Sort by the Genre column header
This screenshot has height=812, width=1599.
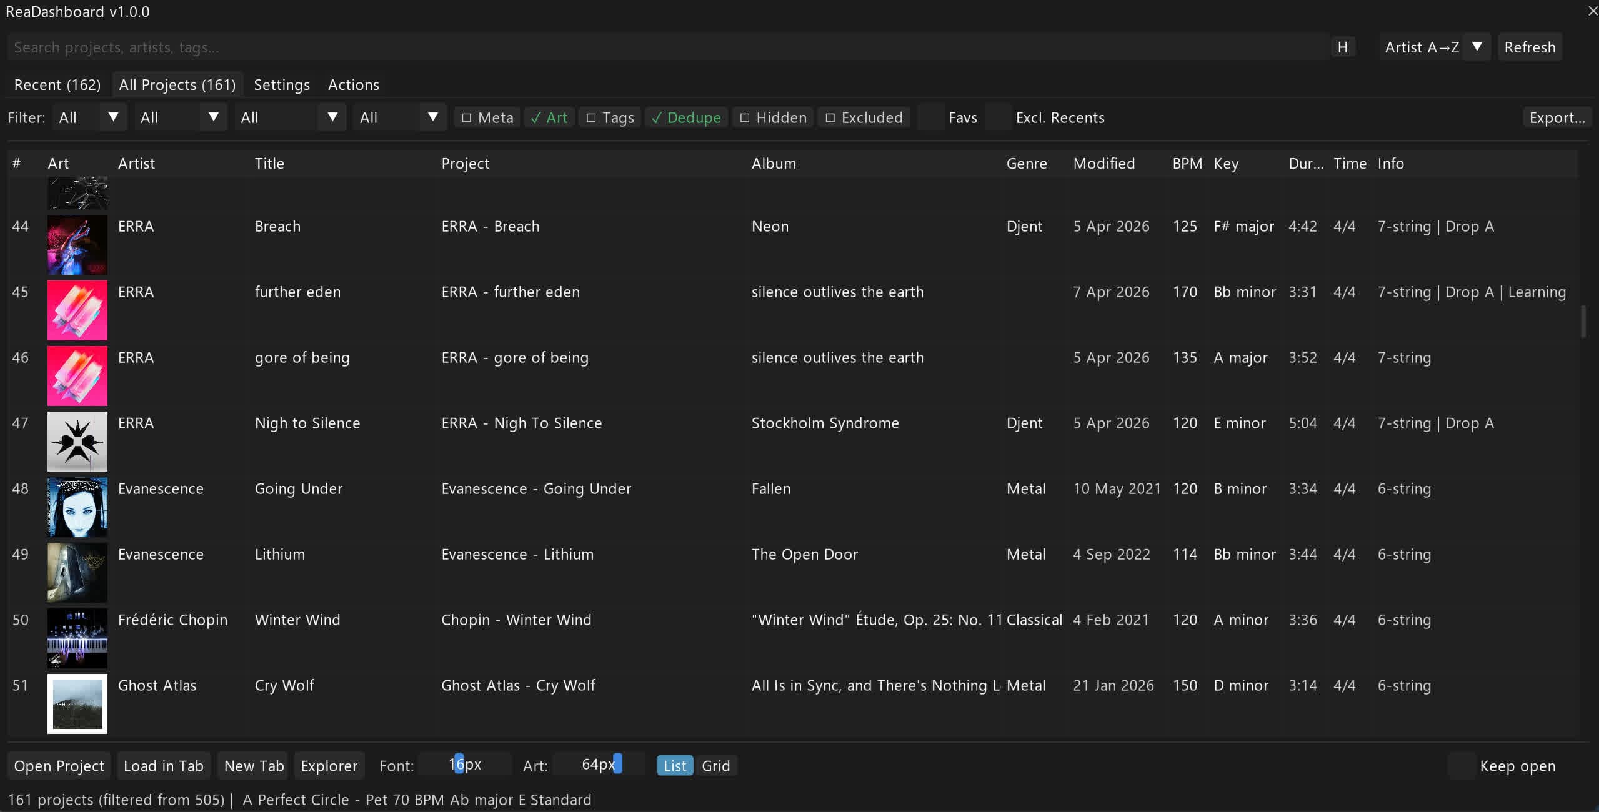point(1027,164)
